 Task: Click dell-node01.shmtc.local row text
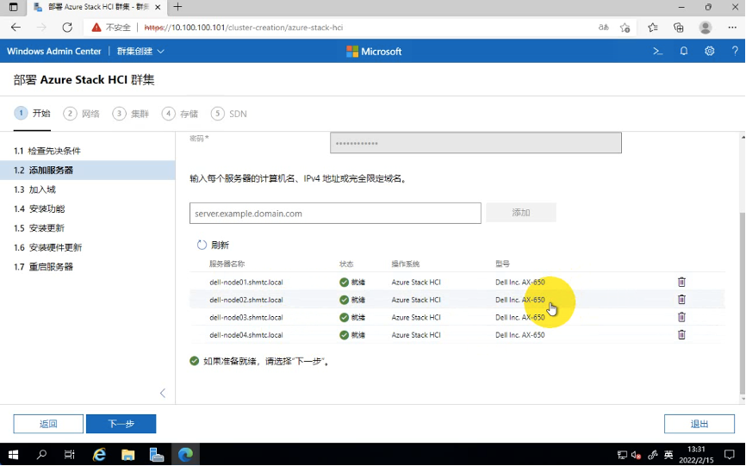point(246,282)
